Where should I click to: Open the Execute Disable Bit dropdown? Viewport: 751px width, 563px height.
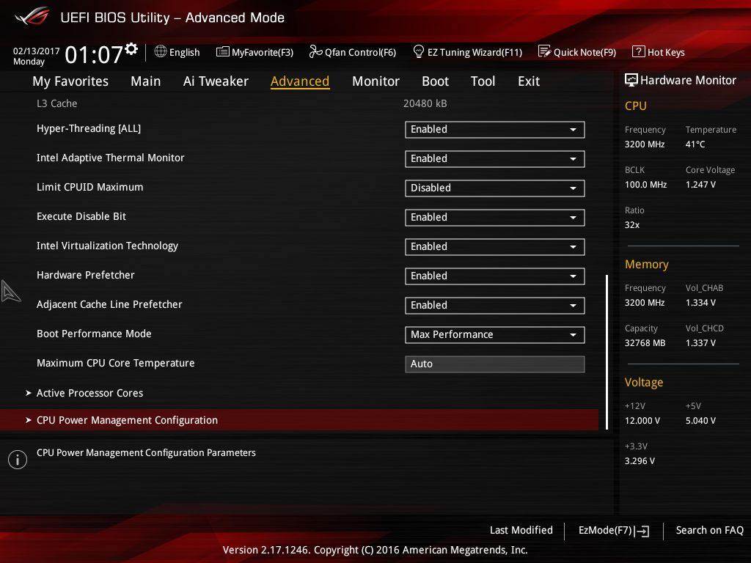tap(494, 217)
